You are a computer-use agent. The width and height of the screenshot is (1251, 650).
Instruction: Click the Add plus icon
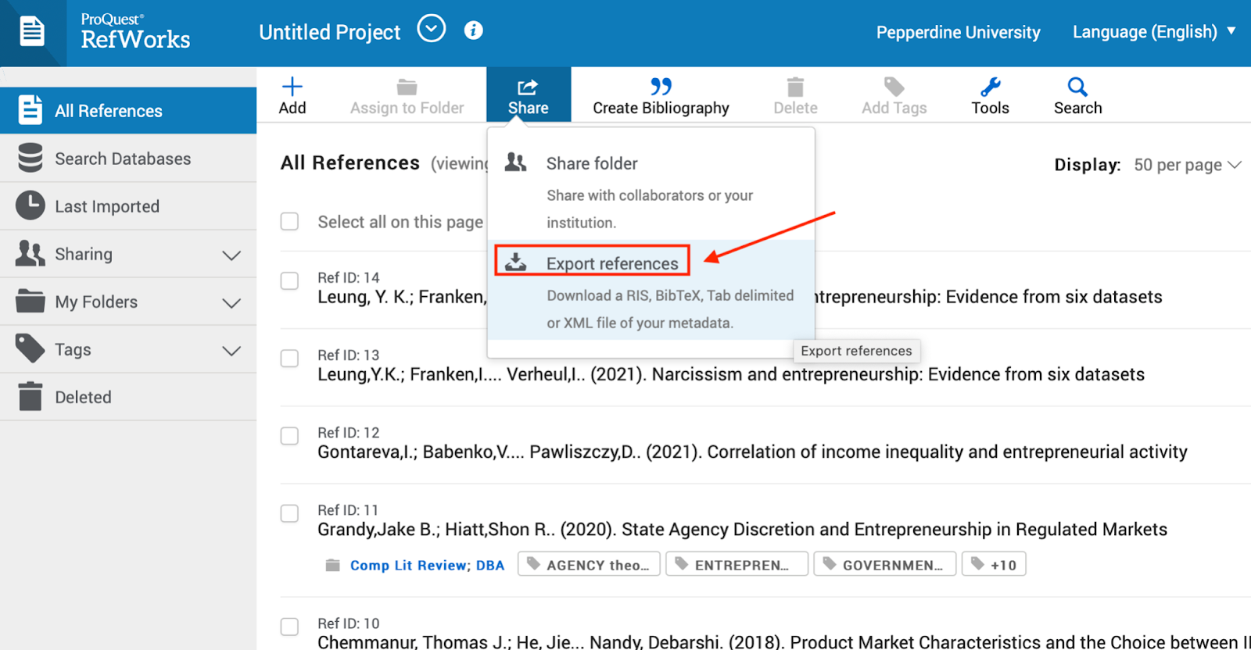[292, 86]
